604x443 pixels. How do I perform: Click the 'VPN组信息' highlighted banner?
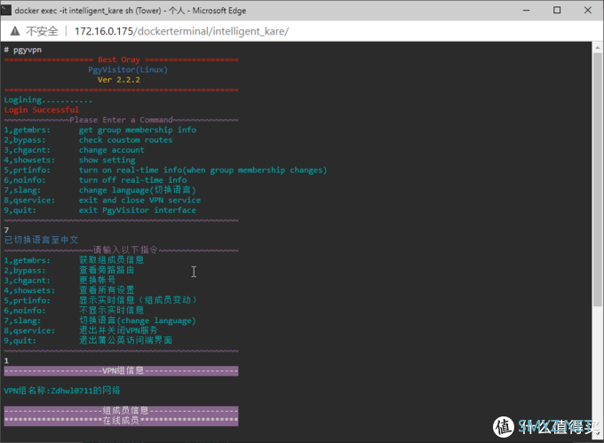click(121, 370)
